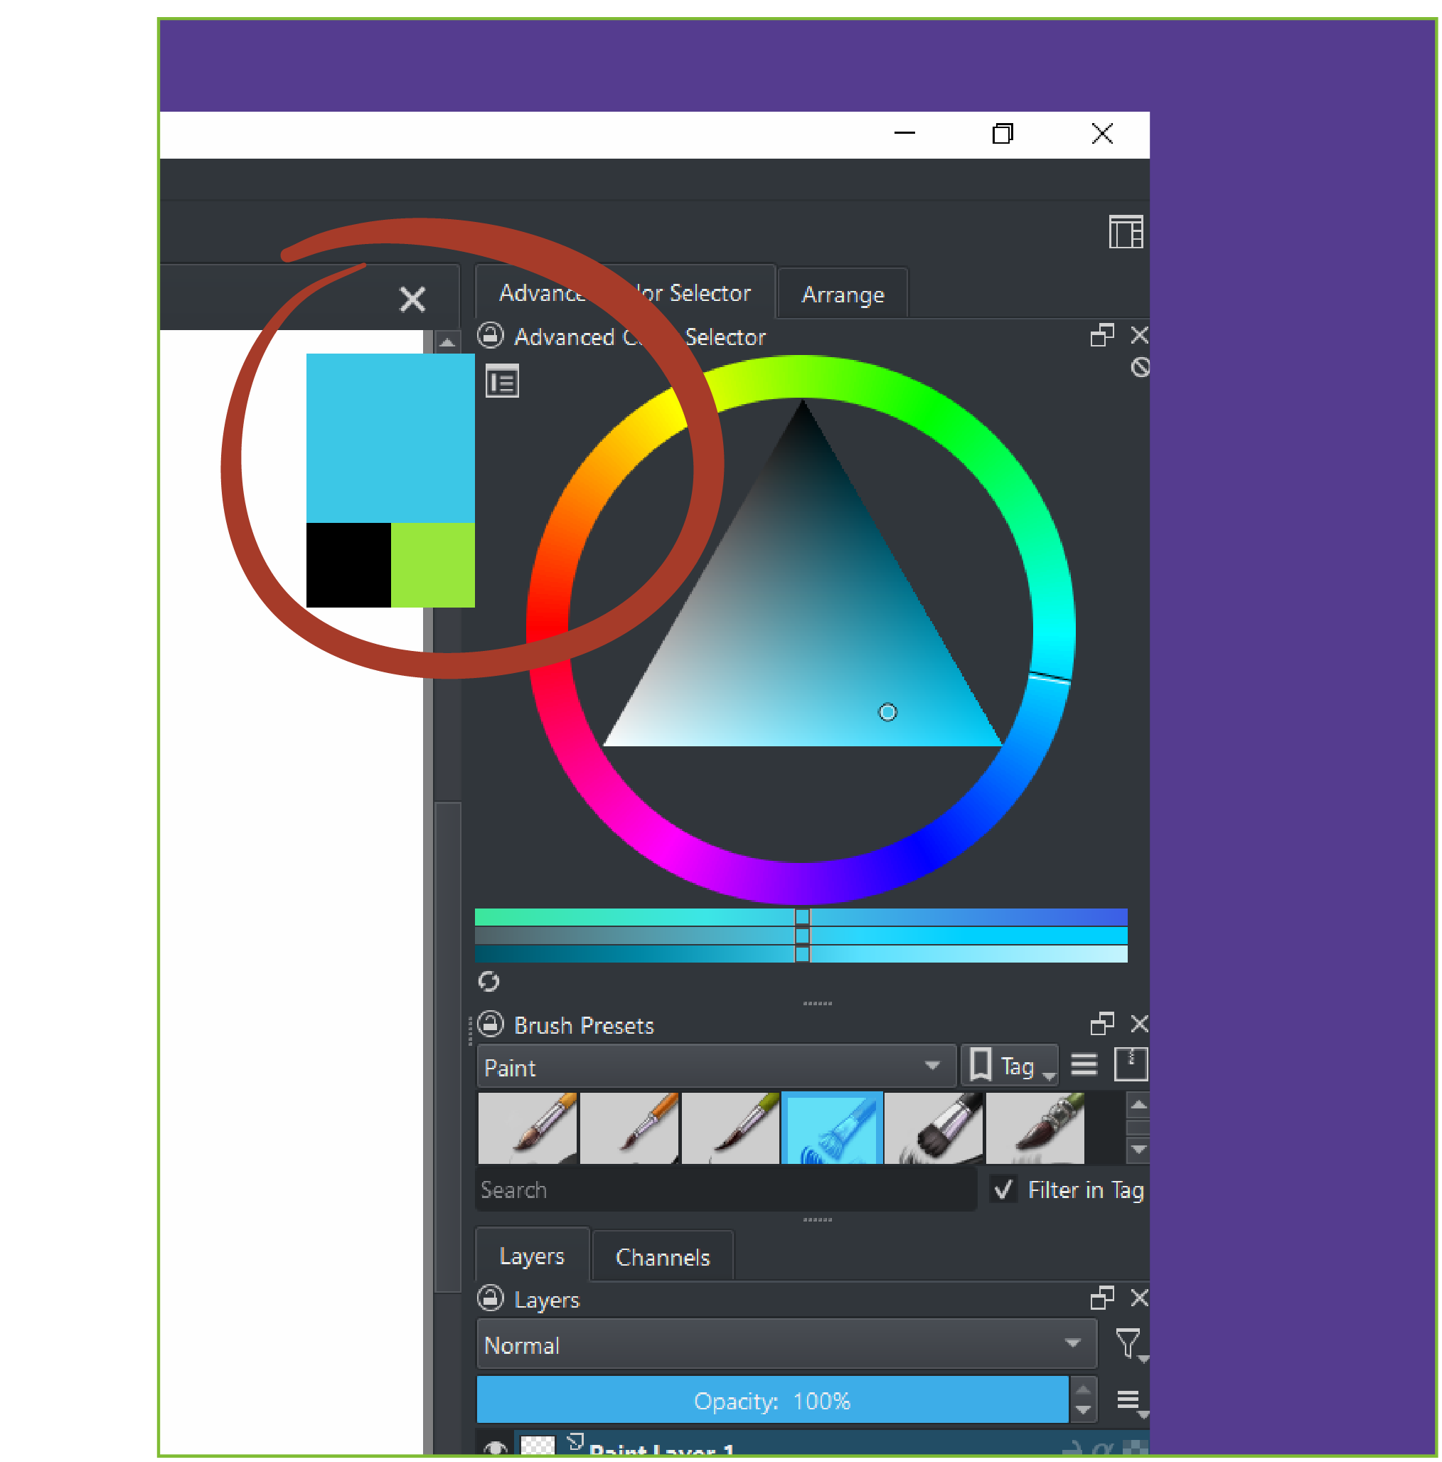Viewport: 1442px width, 1462px height.
Task: Select the highlighted blue brush preset thumbnail
Action: [x=832, y=1128]
